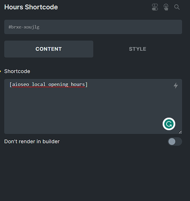Toggle Don't render in builder switch

[x=175, y=142]
